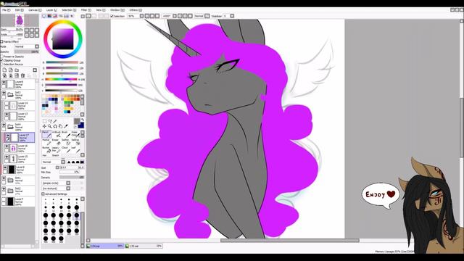
Task: Show Layer7 by clicking its visibility box
Action: coord(4,200)
